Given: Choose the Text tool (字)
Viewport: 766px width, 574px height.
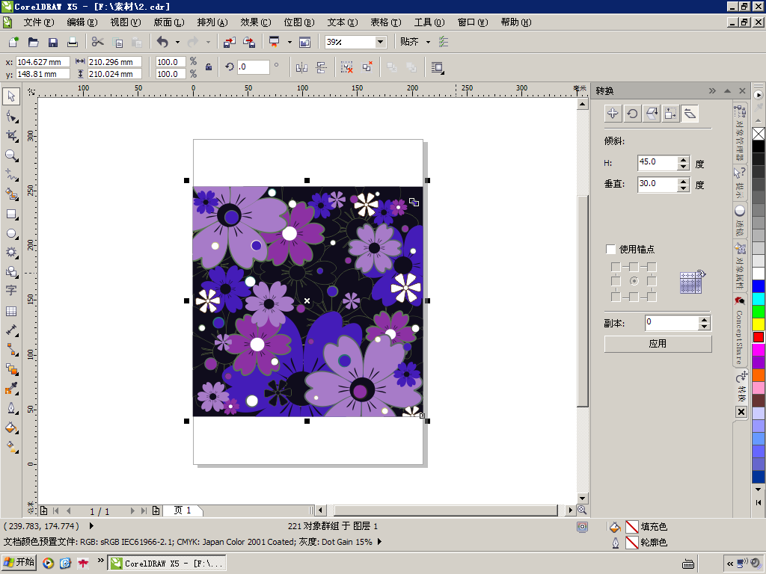Looking at the screenshot, I should pos(11,291).
